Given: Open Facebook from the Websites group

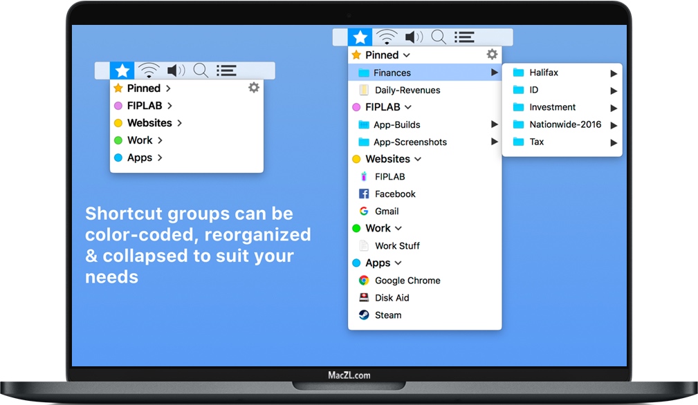Looking at the screenshot, I should [396, 194].
